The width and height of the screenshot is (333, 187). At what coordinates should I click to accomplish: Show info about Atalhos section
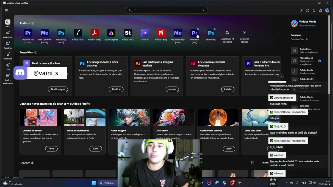[x=33, y=23]
